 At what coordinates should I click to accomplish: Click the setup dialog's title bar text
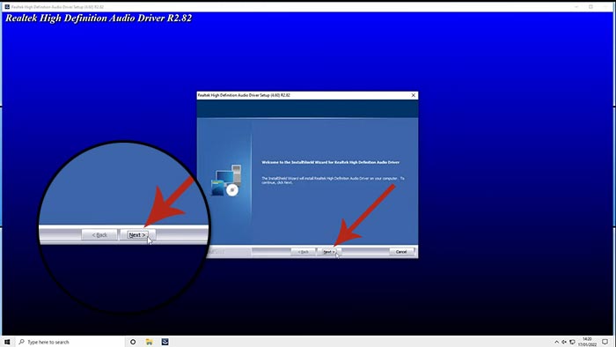(x=244, y=95)
